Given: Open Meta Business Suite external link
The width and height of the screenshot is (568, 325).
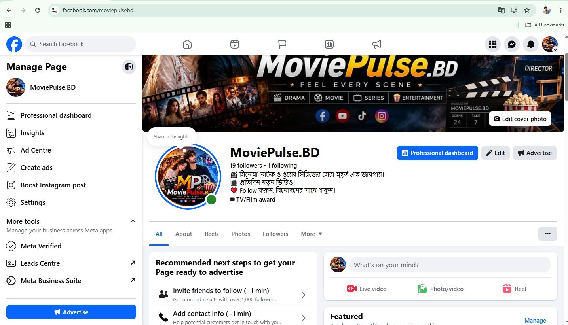Looking at the screenshot, I should (x=71, y=281).
